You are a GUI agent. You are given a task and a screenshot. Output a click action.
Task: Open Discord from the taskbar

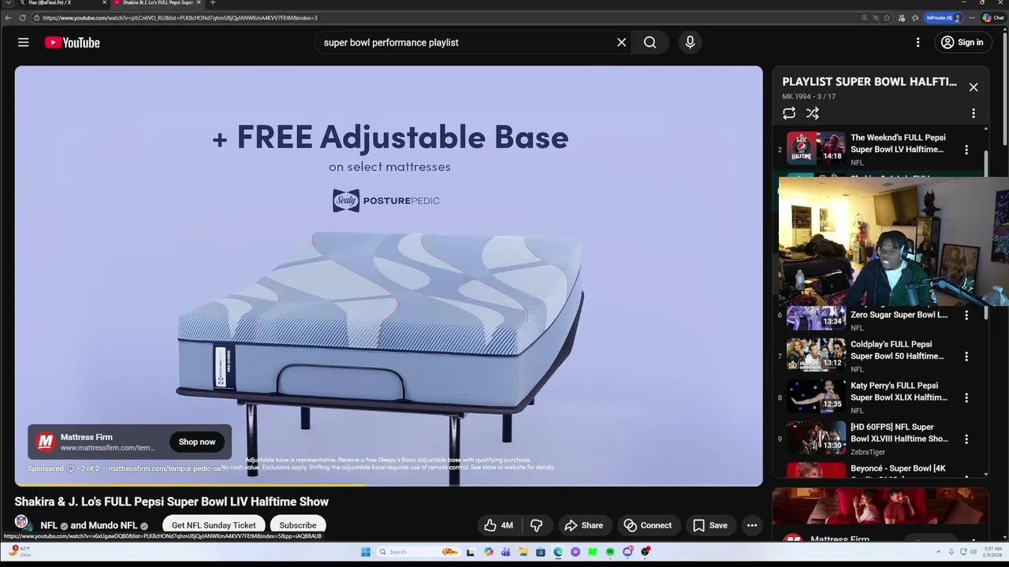point(627,552)
